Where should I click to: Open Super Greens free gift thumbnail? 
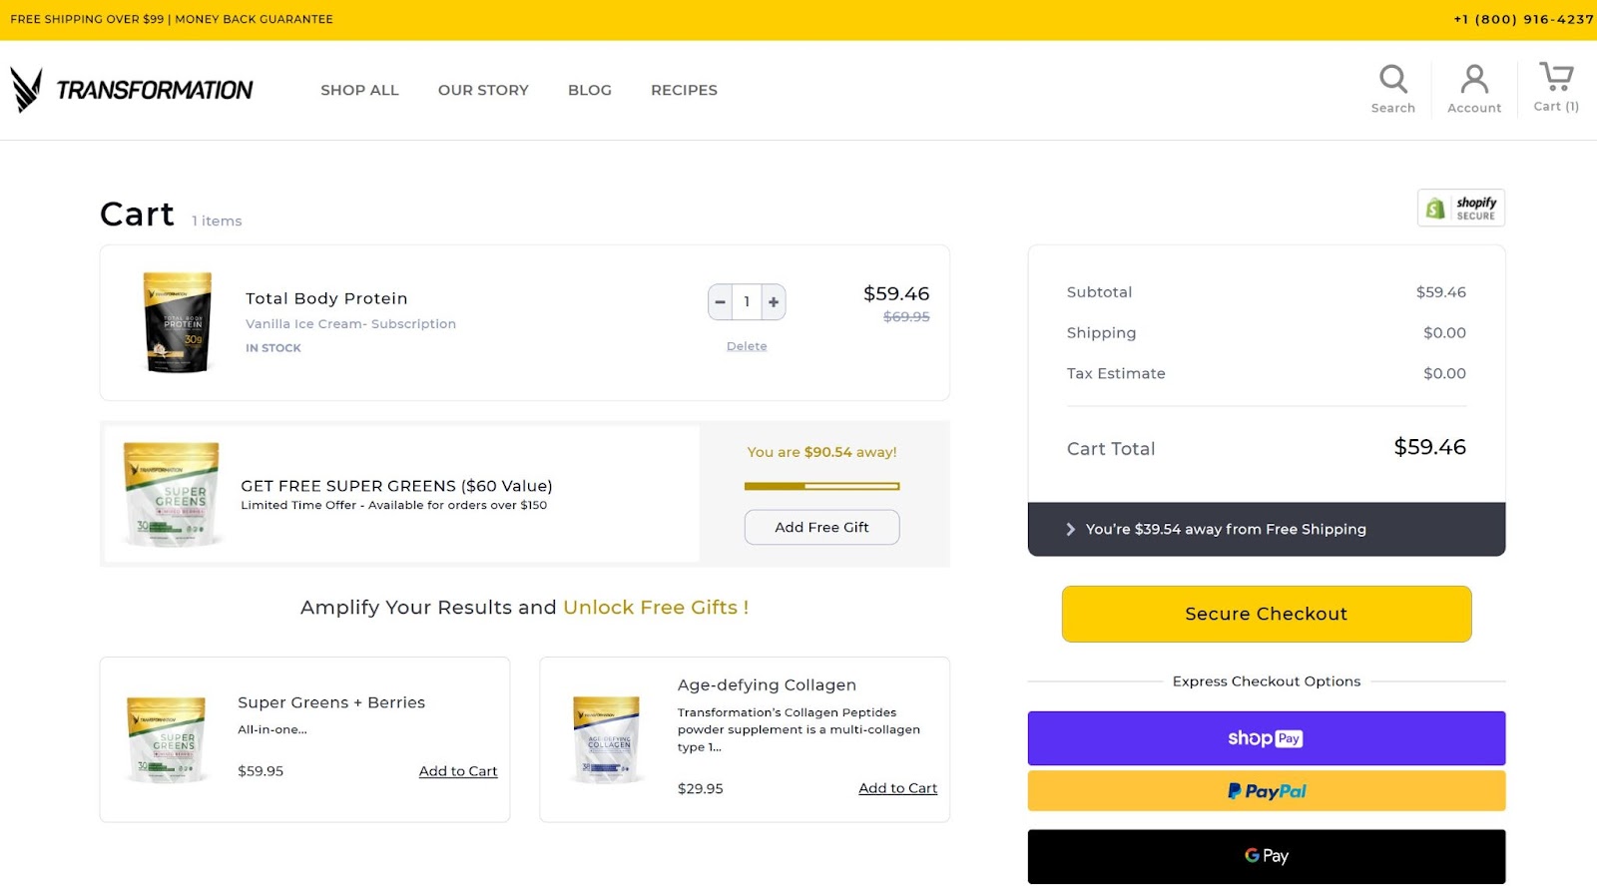pos(172,494)
